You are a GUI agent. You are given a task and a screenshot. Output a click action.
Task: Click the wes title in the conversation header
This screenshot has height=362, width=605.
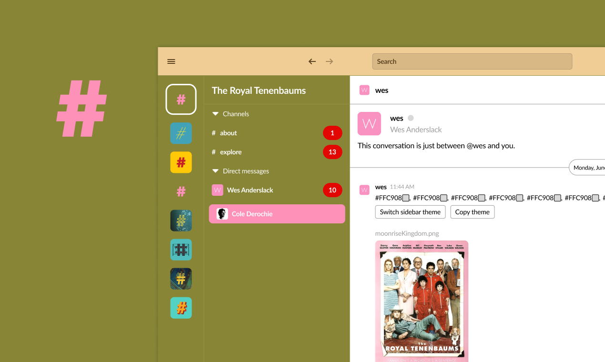click(382, 90)
